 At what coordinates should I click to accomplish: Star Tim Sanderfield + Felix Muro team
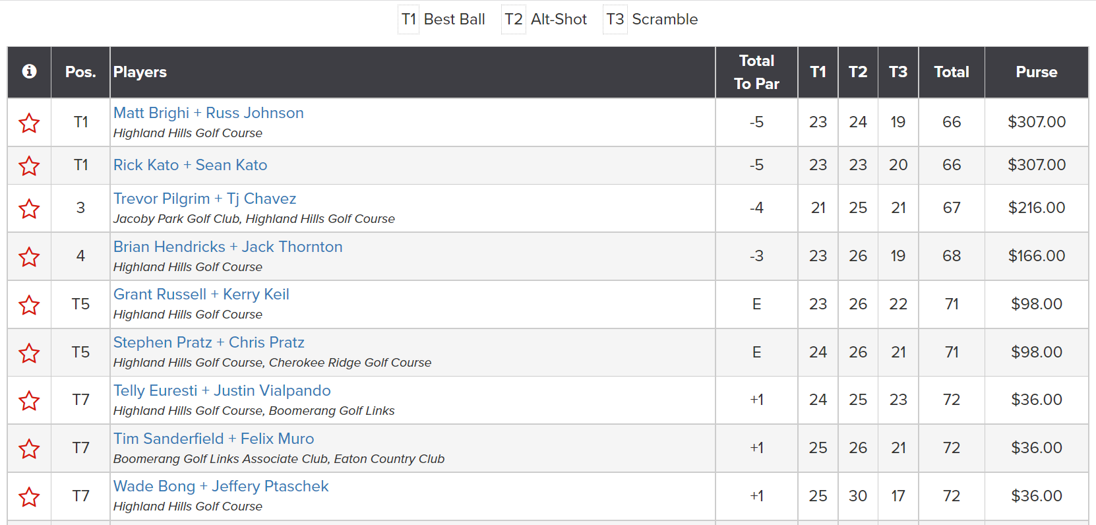coord(29,448)
